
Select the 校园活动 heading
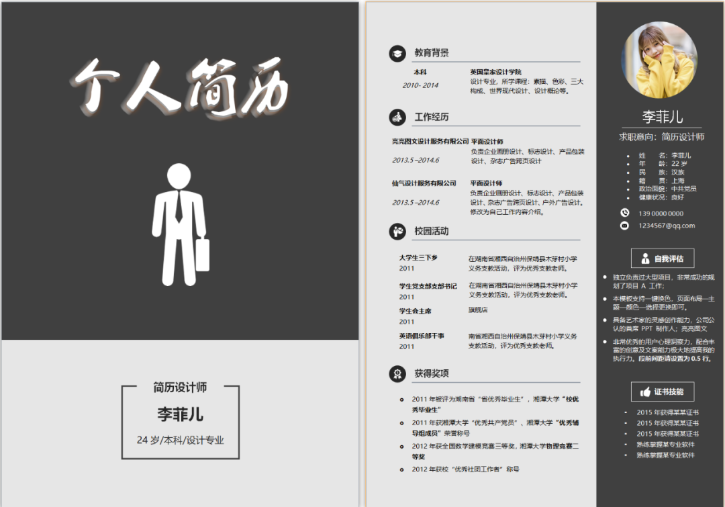432,231
